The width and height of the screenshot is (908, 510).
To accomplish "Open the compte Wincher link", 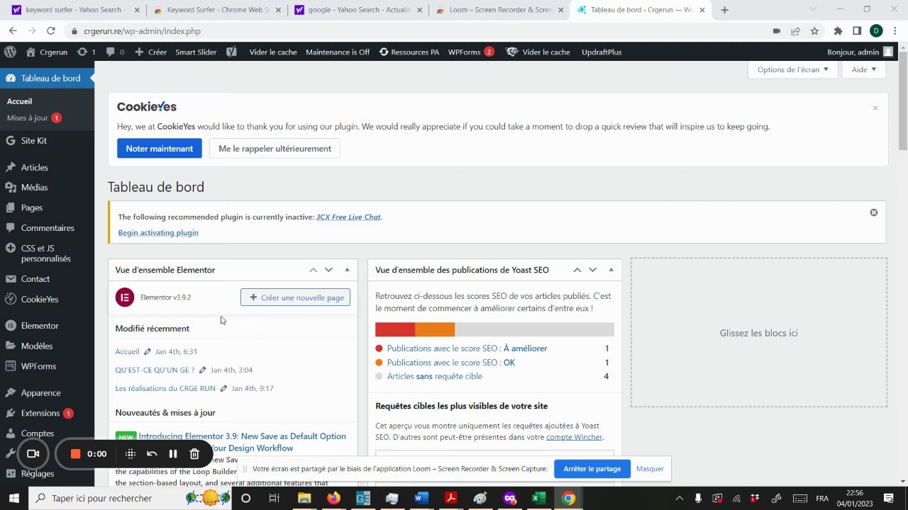I will pos(574,437).
